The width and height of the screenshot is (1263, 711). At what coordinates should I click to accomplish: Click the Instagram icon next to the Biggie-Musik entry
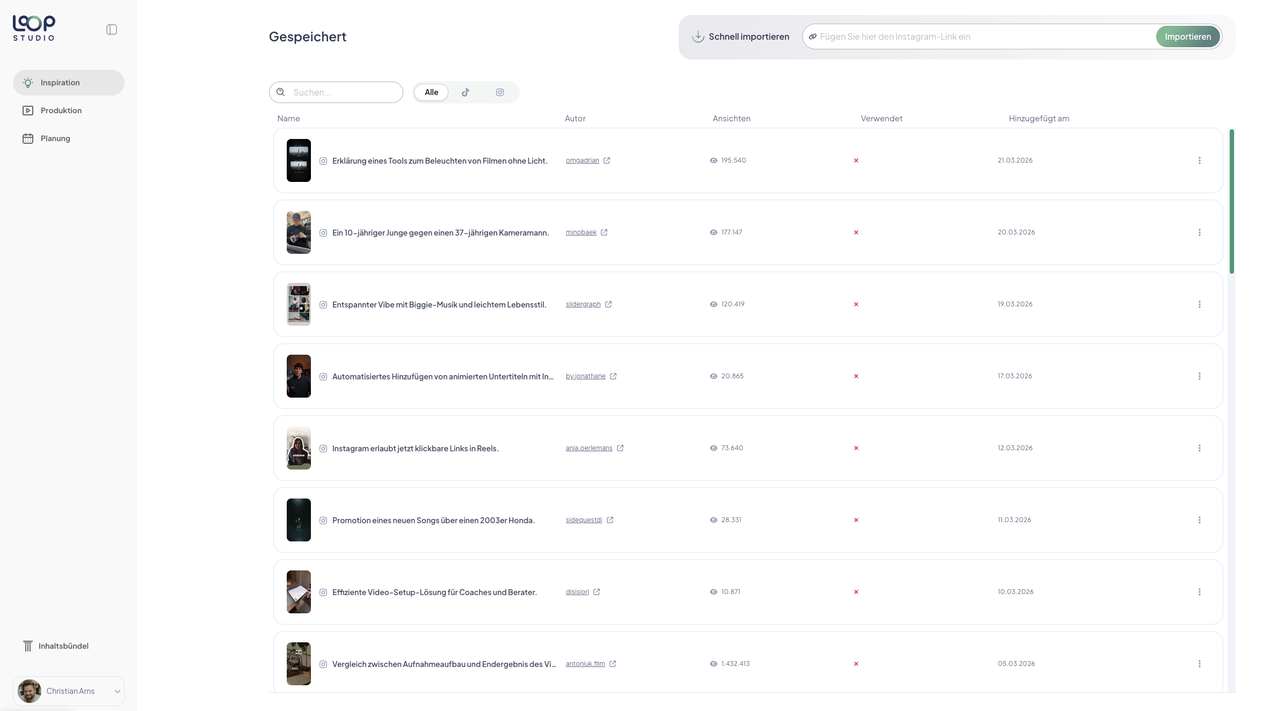323,304
